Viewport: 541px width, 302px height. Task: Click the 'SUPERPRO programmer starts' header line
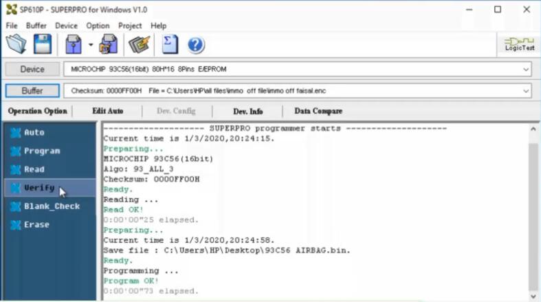coord(275,129)
